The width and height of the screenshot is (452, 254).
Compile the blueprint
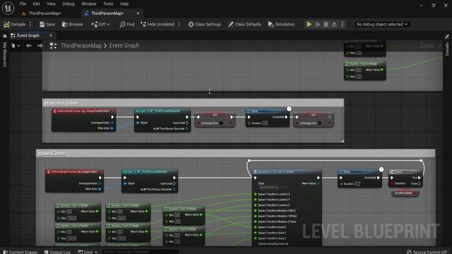click(14, 25)
